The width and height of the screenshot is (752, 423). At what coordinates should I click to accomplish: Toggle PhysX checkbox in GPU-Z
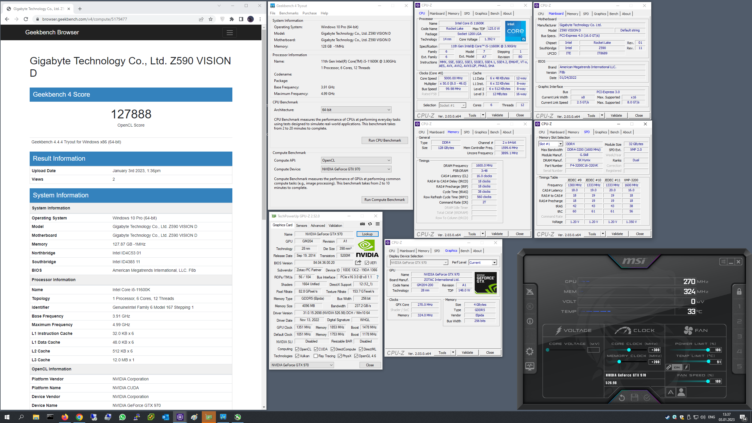(340, 356)
